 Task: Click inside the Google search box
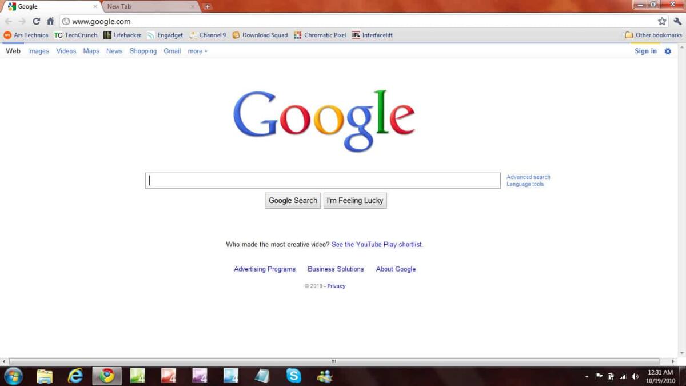[323, 180]
